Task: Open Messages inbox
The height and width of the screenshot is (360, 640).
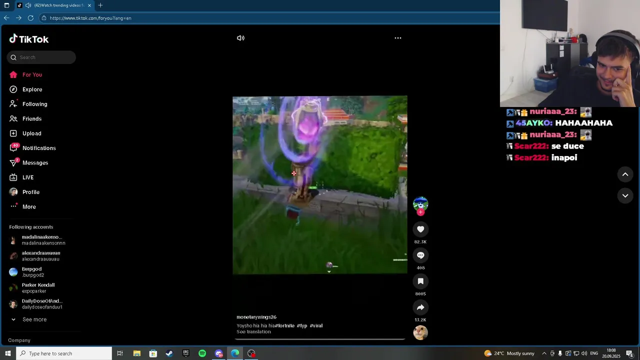Action: click(x=35, y=162)
